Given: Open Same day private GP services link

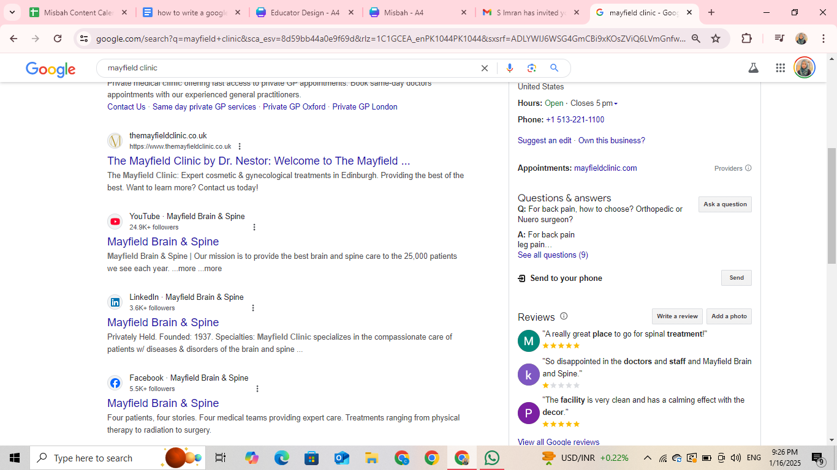Looking at the screenshot, I should [204, 106].
